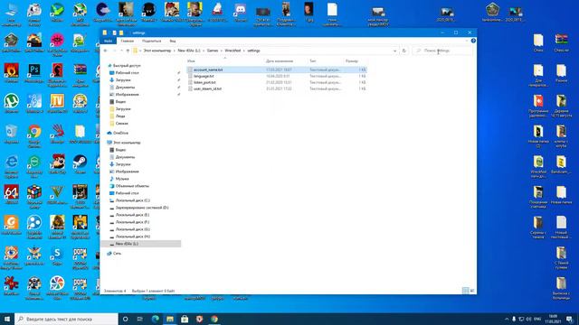Open the notification center icon
579x325 pixels.
tap(569, 319)
